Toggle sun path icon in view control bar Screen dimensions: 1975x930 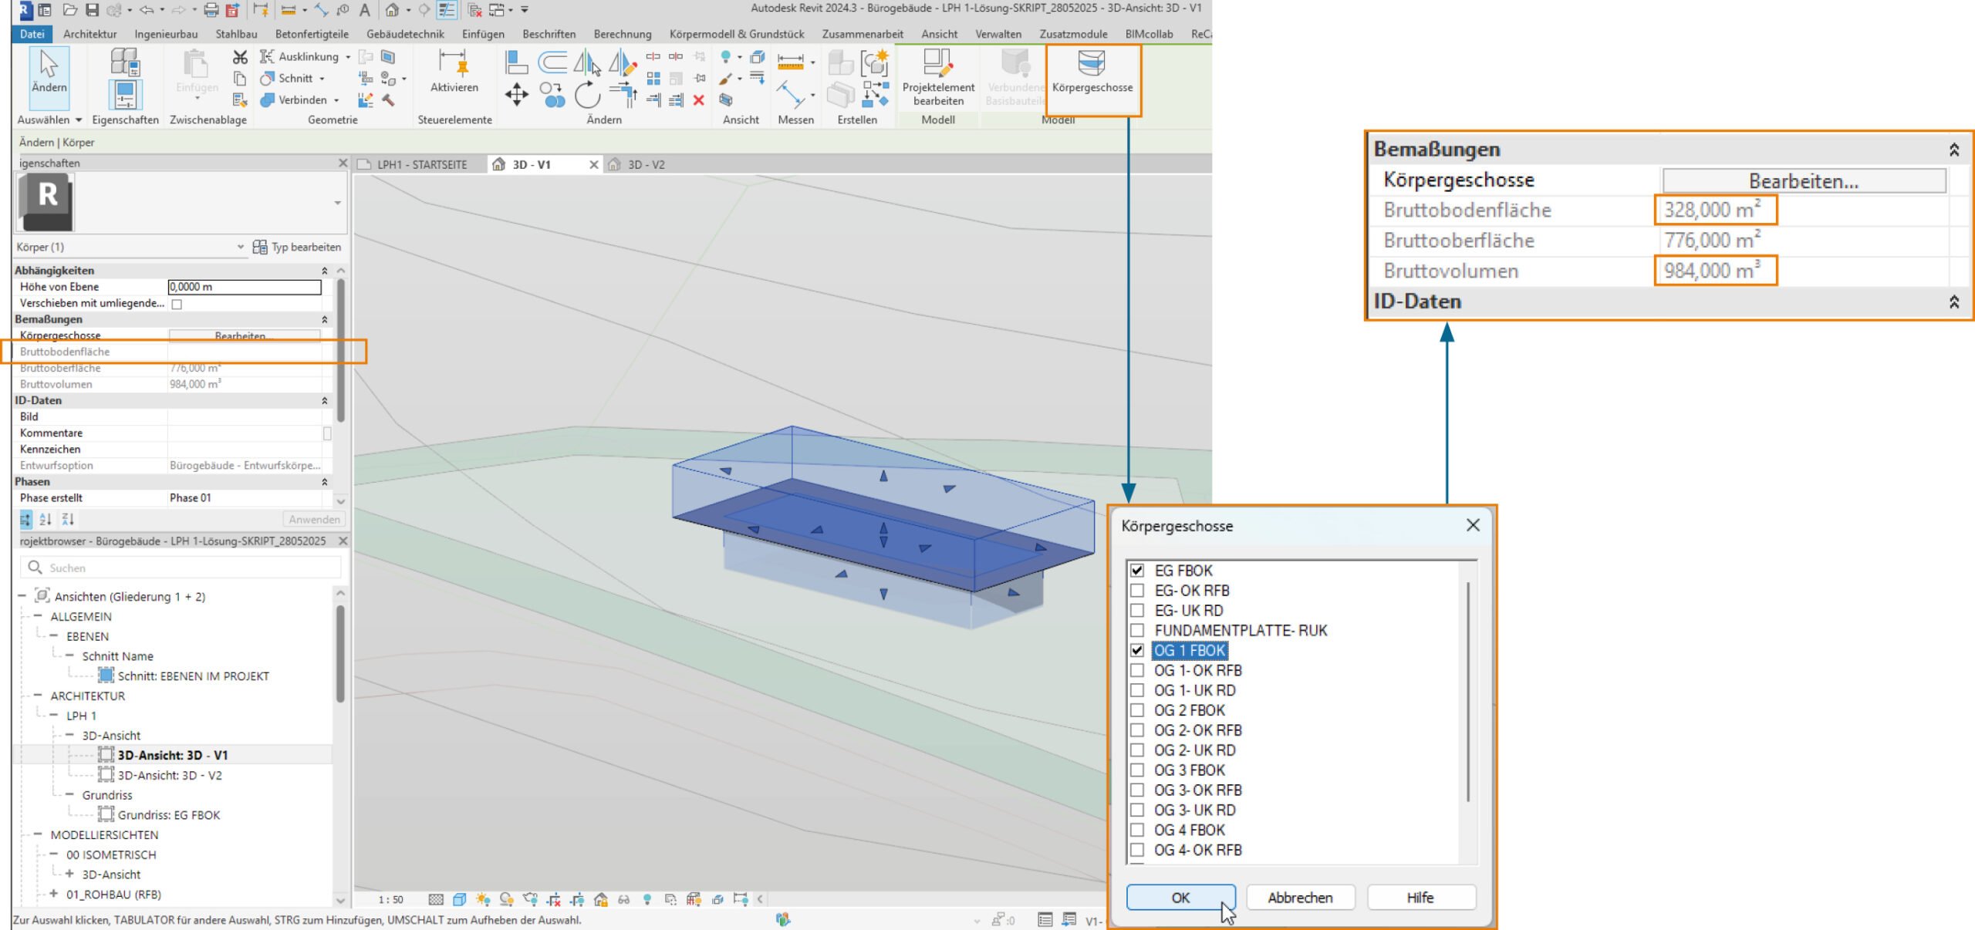point(483,899)
